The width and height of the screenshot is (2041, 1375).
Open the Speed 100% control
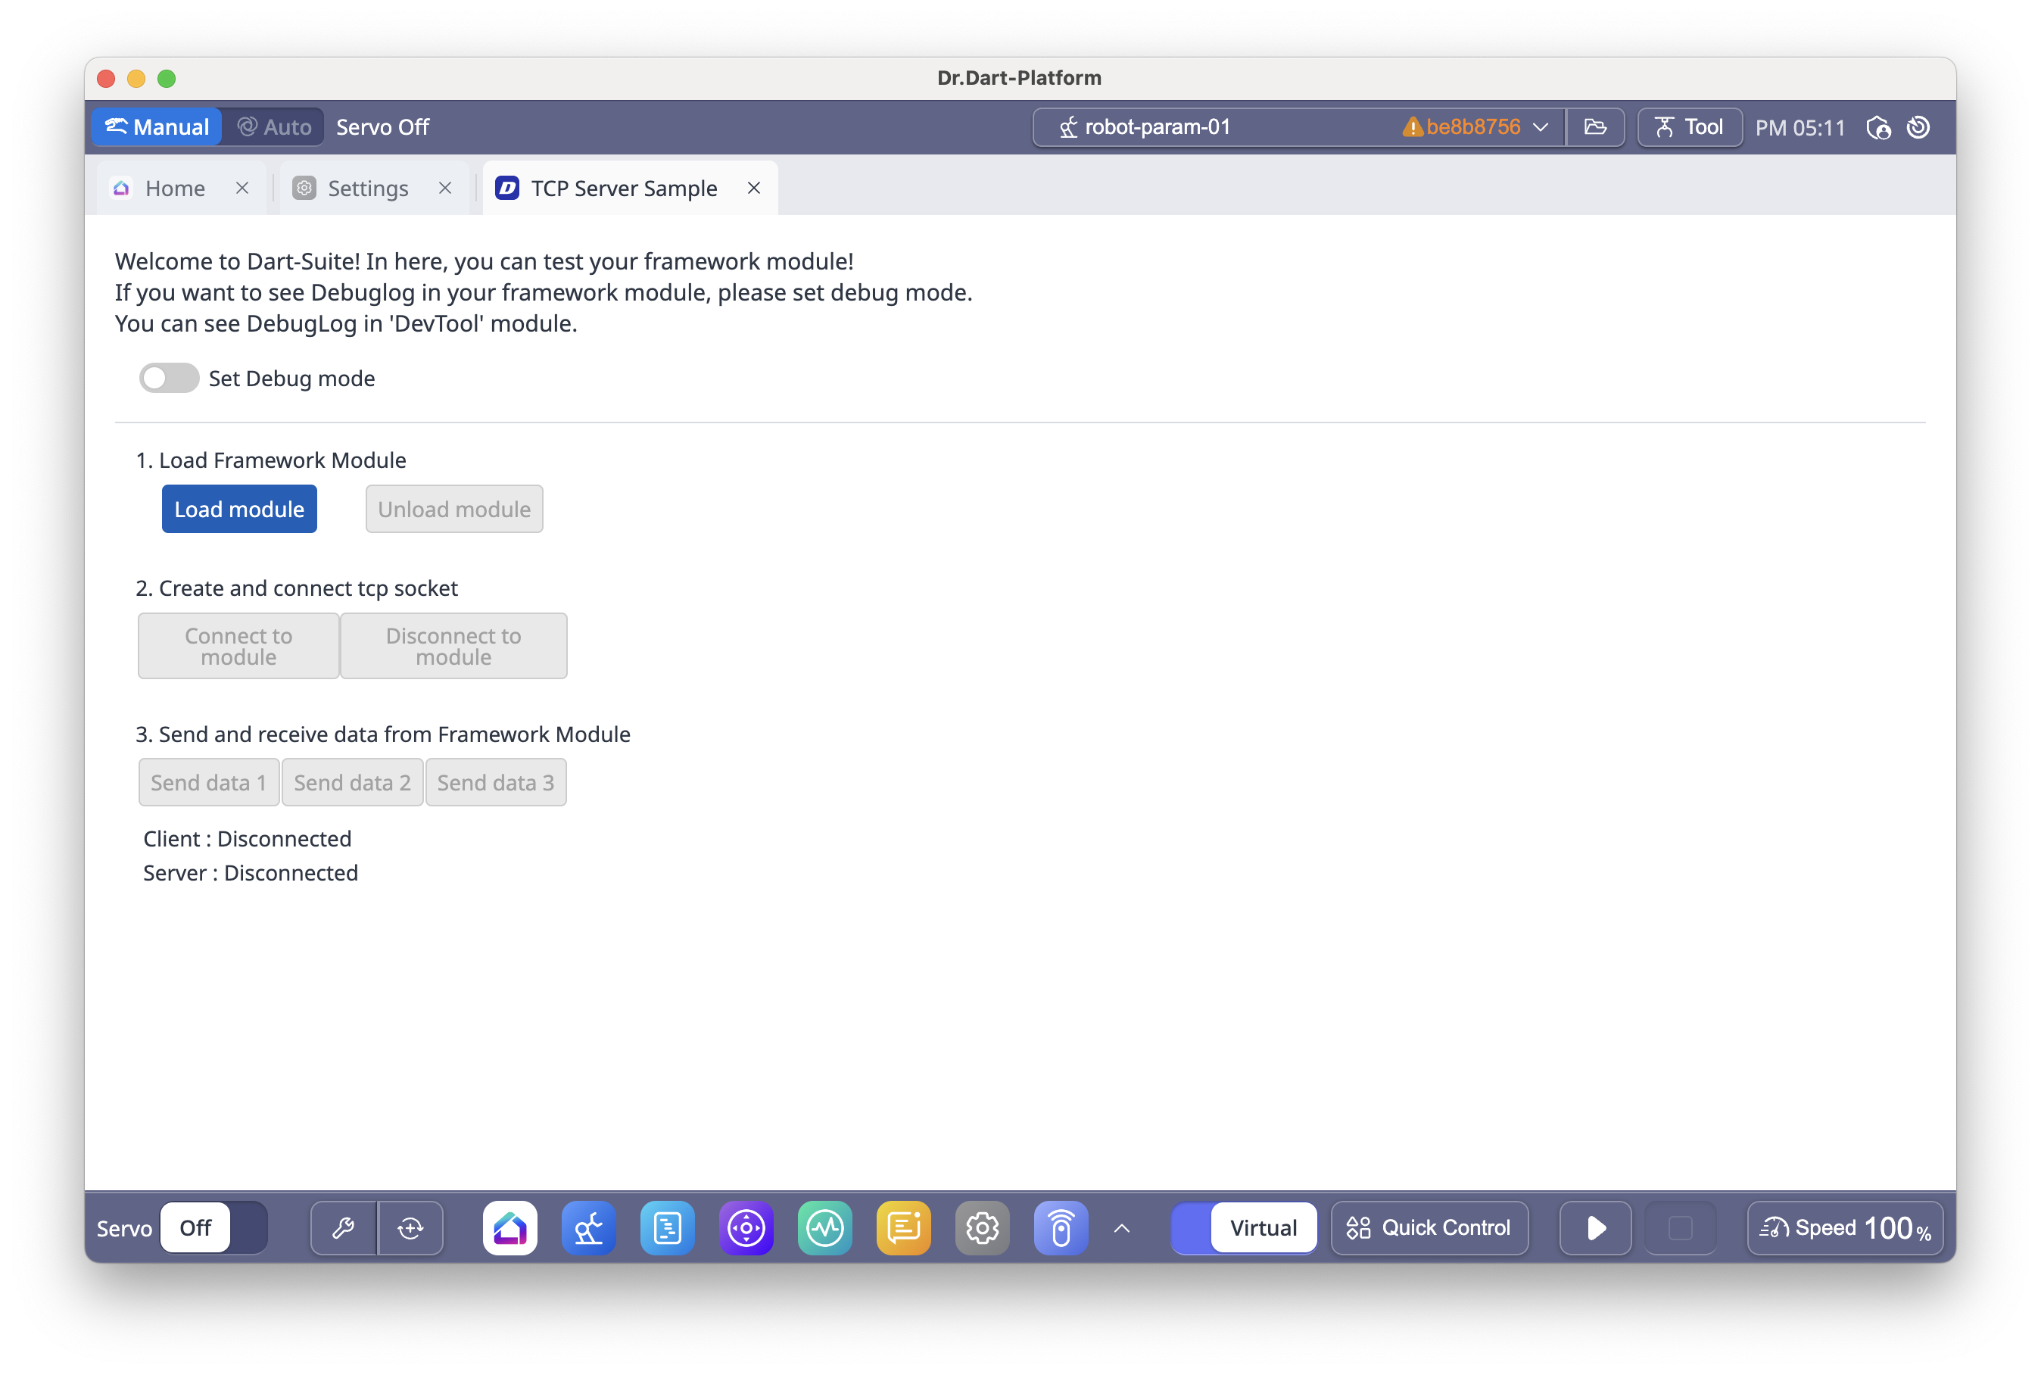(x=1845, y=1227)
